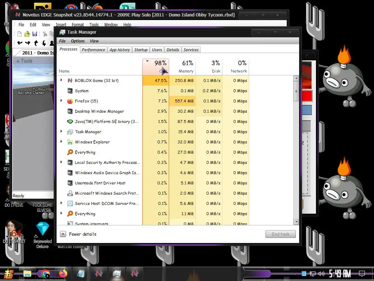Image resolution: width=374 pixels, height=281 pixels.
Task: Expand the Windows Explorer process row
Action: [x=61, y=142]
